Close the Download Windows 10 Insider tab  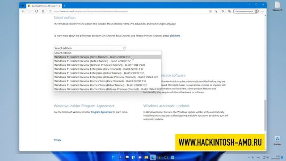59,6
